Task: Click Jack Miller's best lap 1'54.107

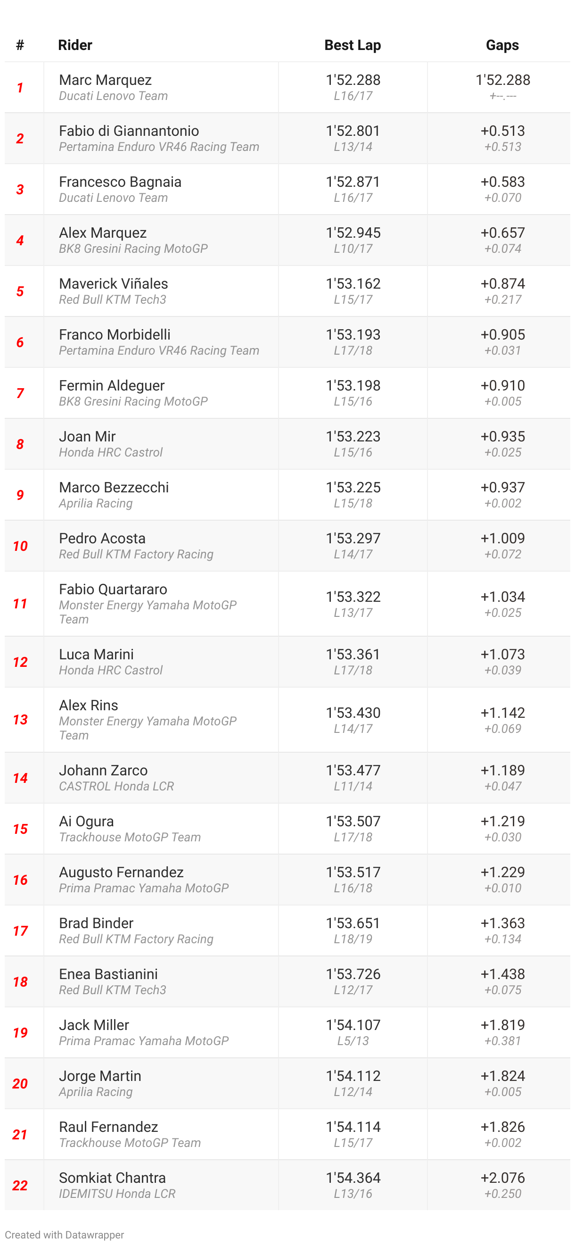Action: click(353, 1024)
